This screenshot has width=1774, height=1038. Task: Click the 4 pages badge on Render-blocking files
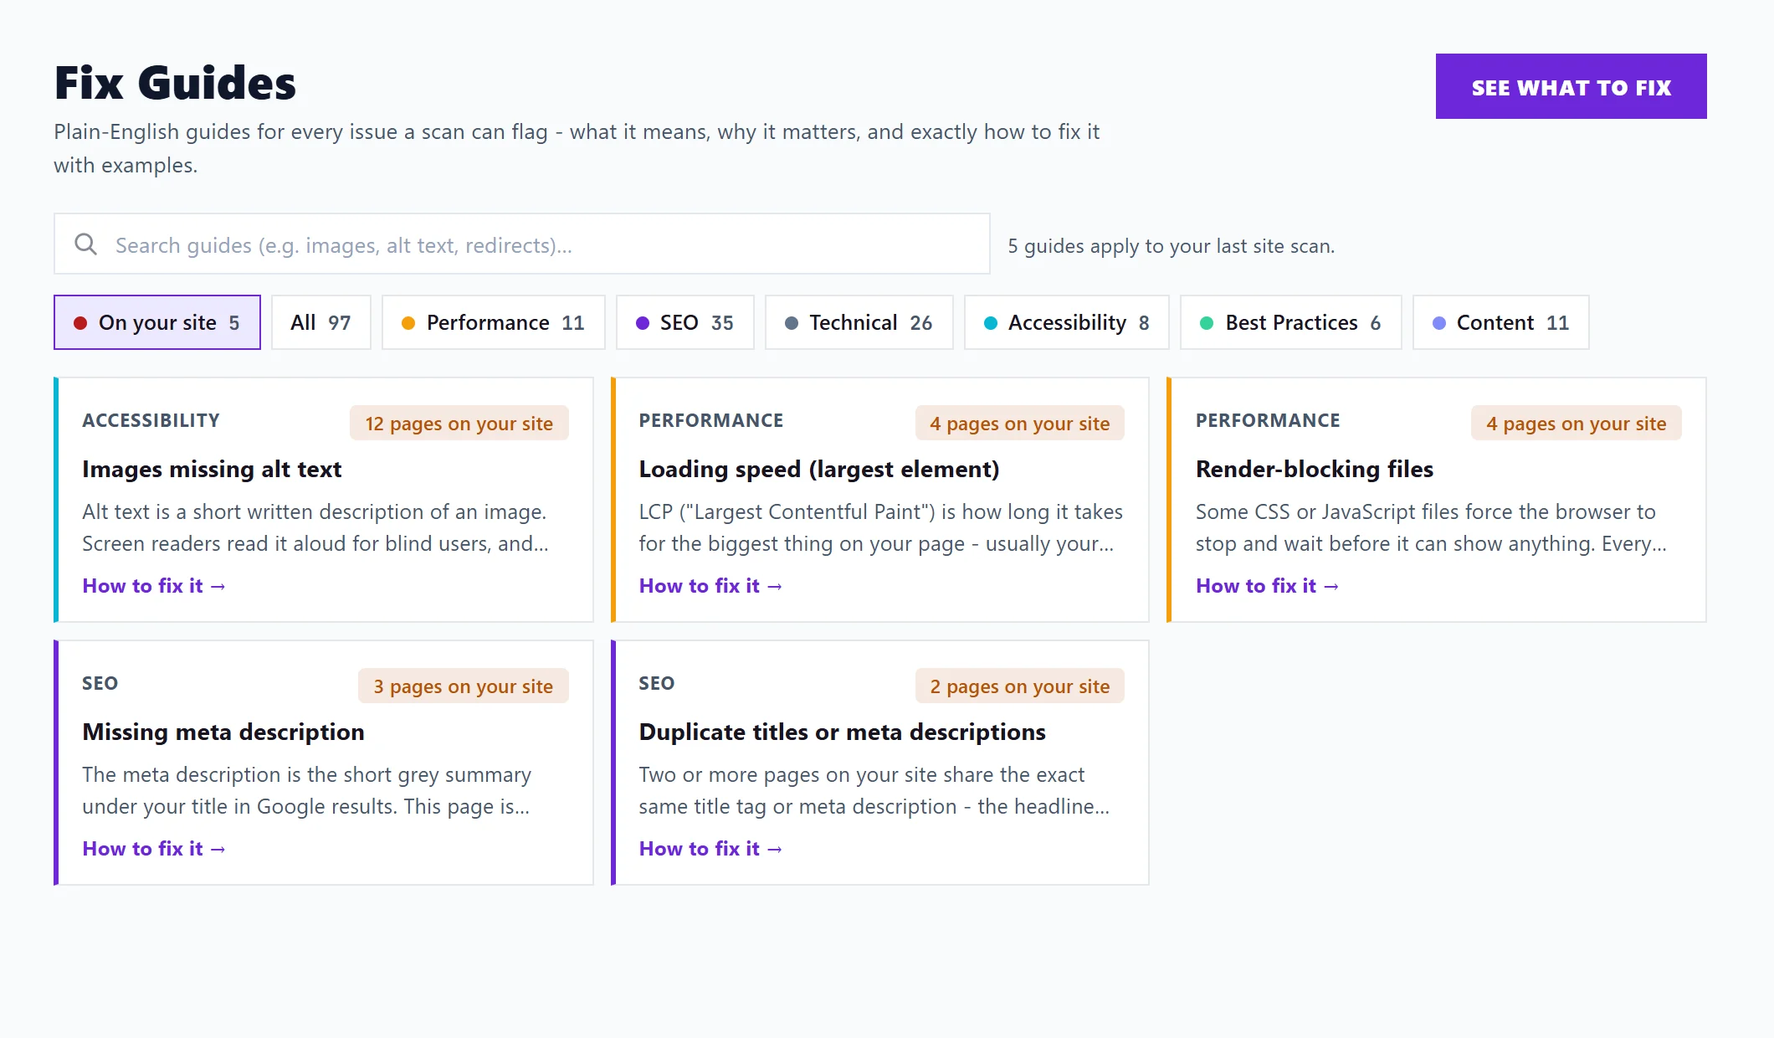[x=1576, y=424]
